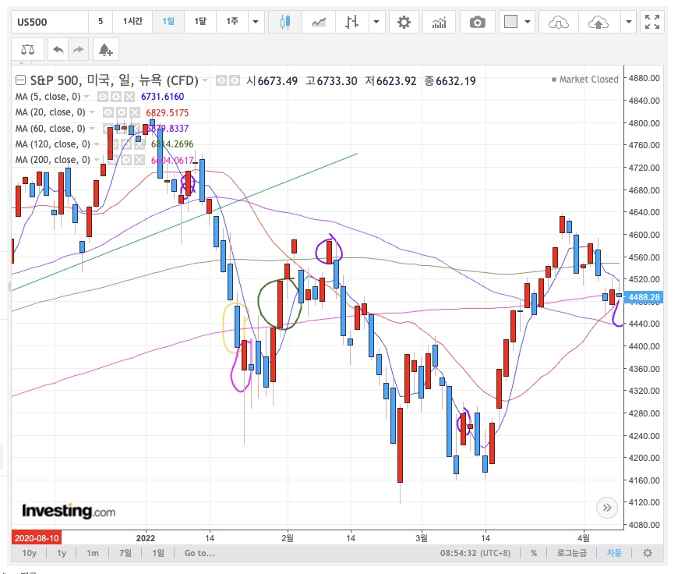Select the 1달 interval

pos(200,22)
